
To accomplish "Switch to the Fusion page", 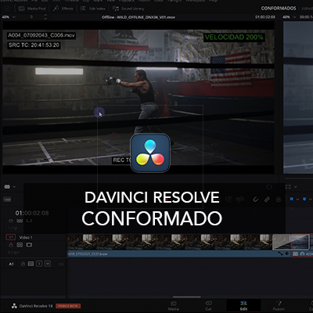I will pos(279,306).
